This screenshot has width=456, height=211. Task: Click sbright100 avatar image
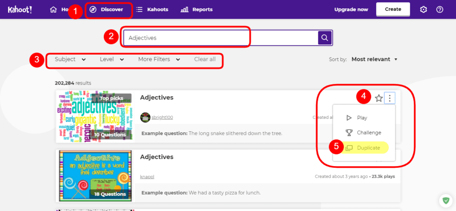tap(145, 118)
